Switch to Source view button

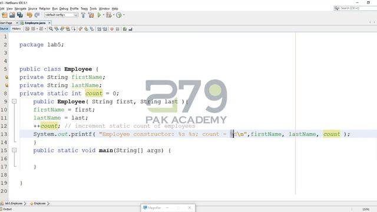point(4,29)
